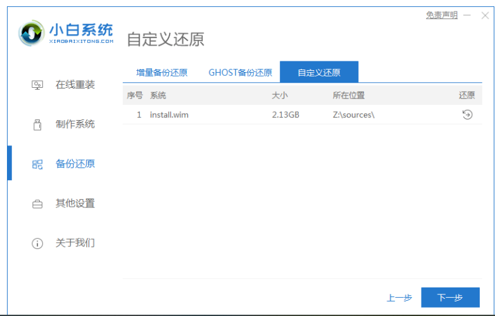Screen dimensions: 495x316
Task: Open the GHOST备份还原 tab
Action: click(240, 73)
